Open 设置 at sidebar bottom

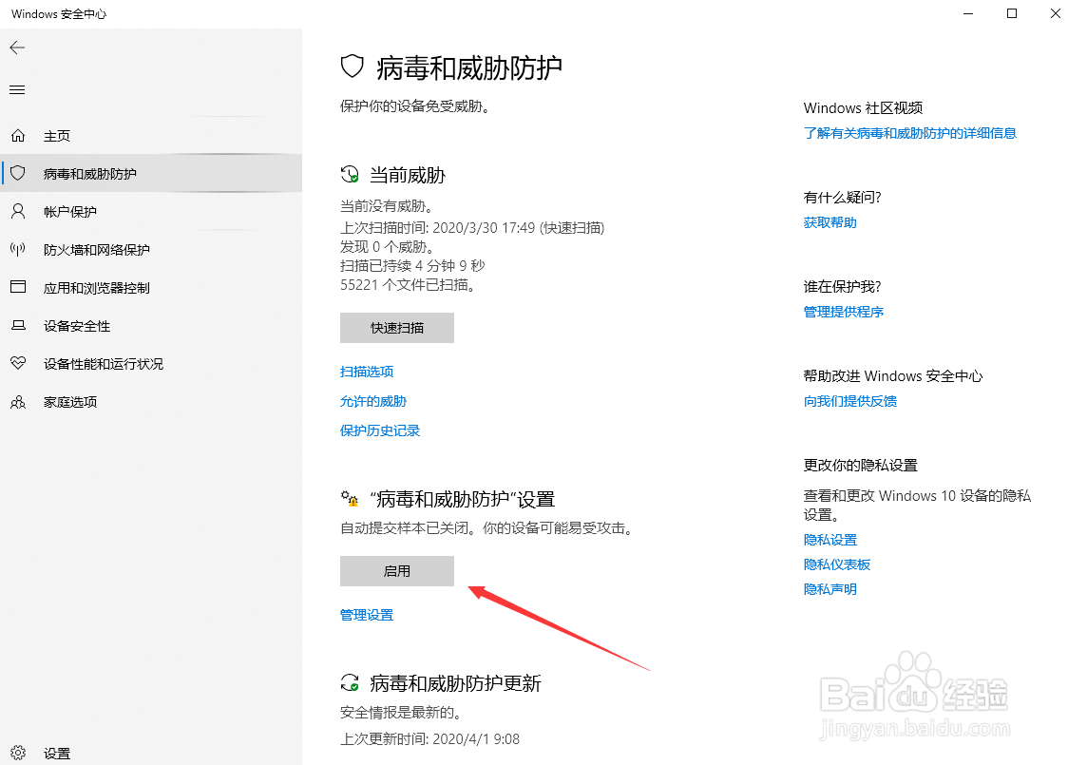tap(151, 754)
